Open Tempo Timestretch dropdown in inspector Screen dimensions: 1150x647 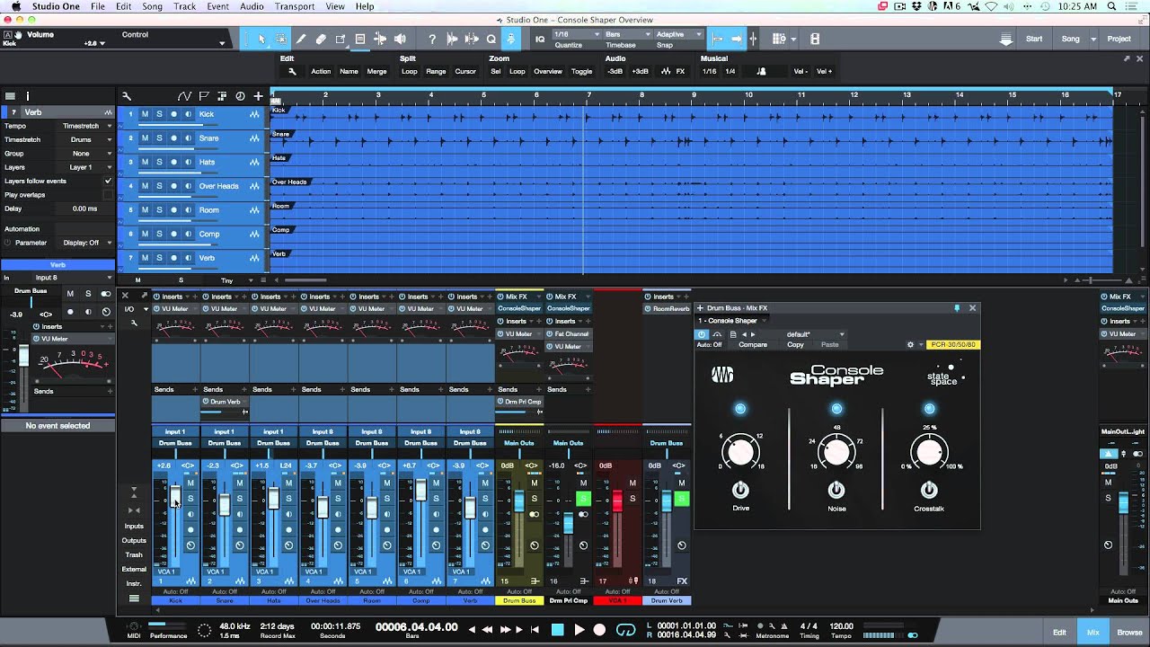[x=87, y=126]
